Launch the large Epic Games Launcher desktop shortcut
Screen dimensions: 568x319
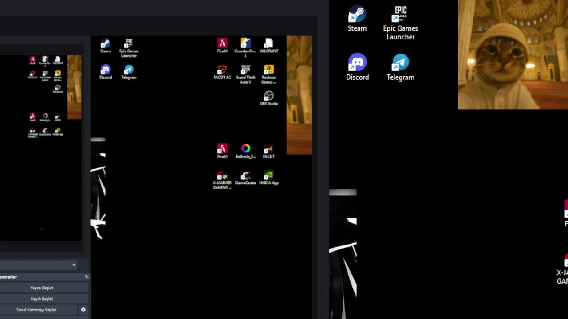[400, 23]
